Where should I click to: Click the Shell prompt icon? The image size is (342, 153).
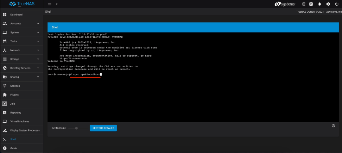pyautogui.click(x=4, y=139)
